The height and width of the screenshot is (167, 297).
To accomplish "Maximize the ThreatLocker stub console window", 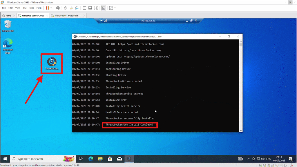I will point(229,37).
